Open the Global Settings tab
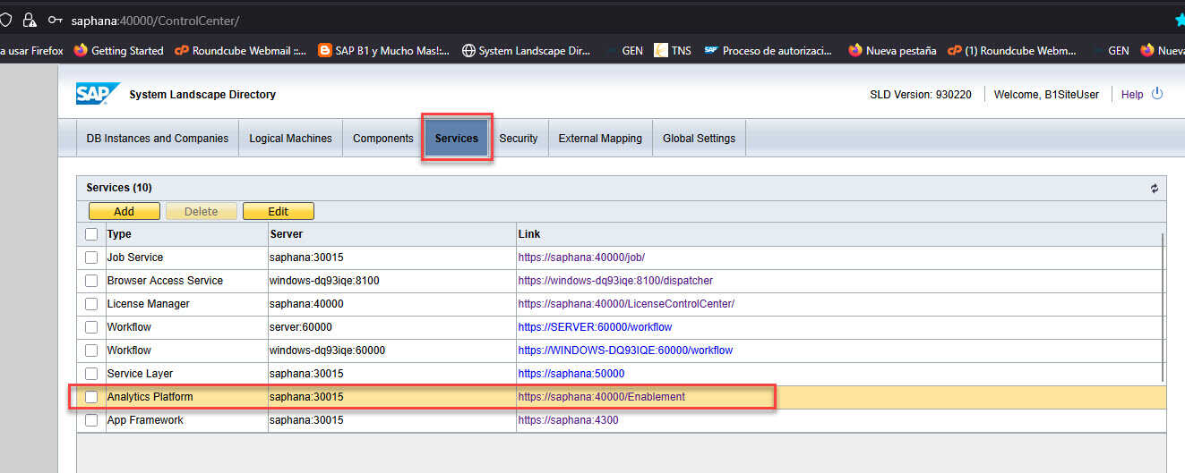The width and height of the screenshot is (1185, 473). (x=699, y=139)
